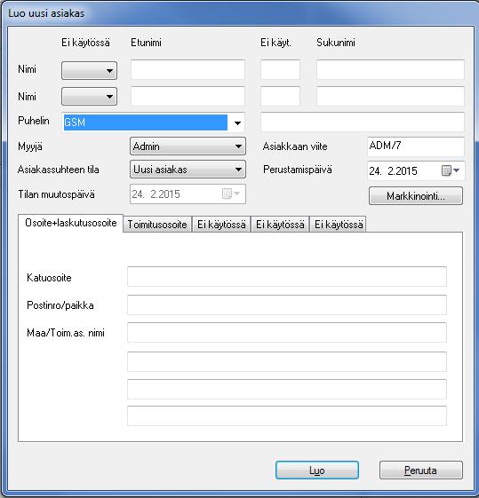
Task: Focus the first Sukunimi input field
Action: [x=390, y=69]
